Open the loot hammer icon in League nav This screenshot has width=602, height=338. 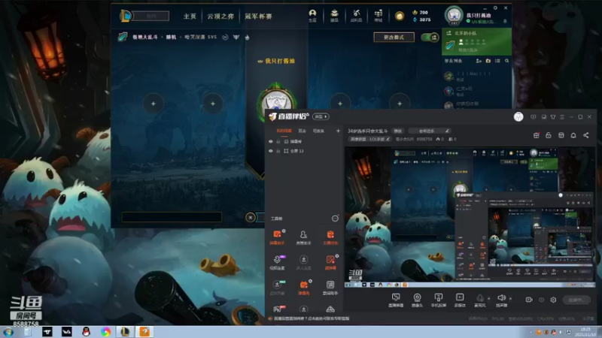click(356, 15)
